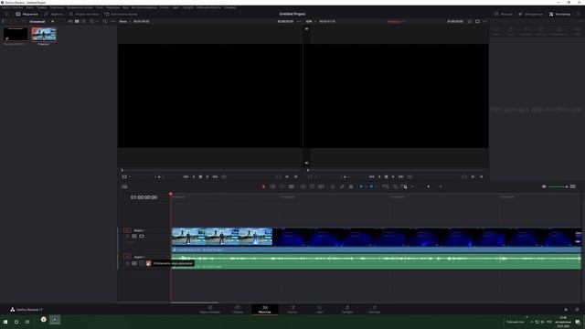The image size is (585, 329).
Task: Open timeline view options icon
Action: (x=124, y=186)
